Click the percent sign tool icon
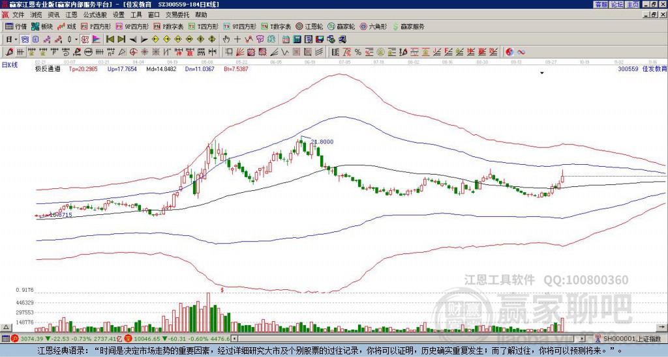668x357 pixels. (358, 52)
